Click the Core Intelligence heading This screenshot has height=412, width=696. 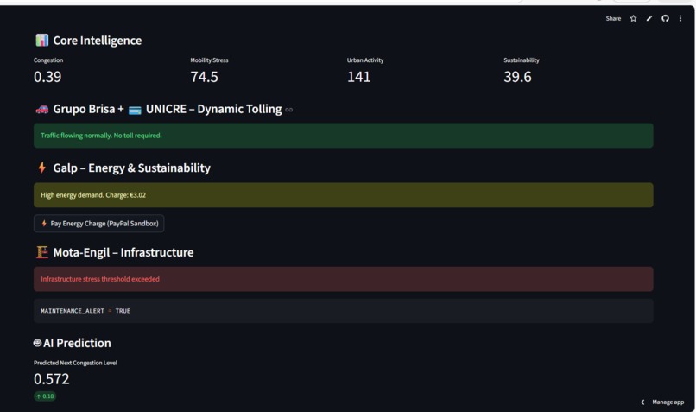click(x=98, y=41)
